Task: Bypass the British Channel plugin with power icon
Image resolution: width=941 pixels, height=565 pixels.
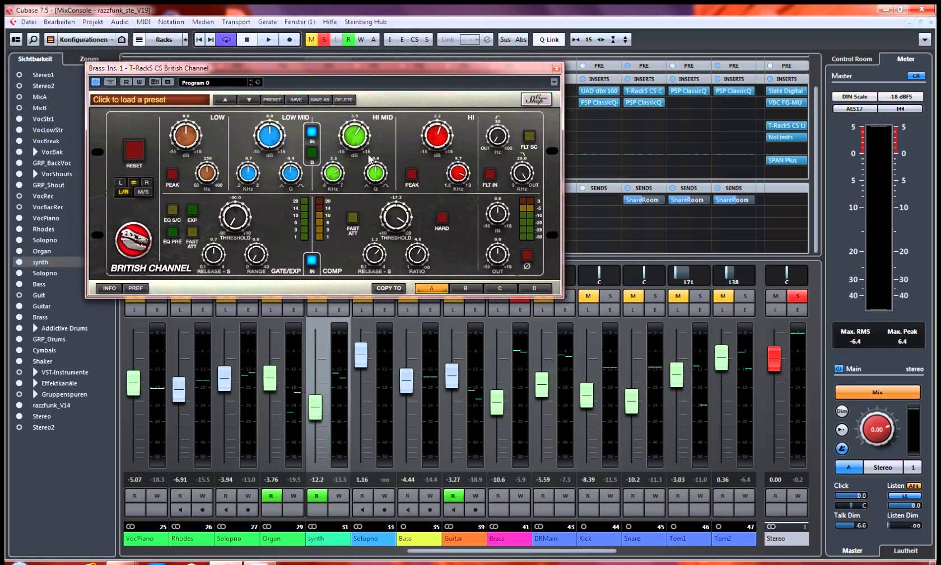Action: (x=96, y=82)
